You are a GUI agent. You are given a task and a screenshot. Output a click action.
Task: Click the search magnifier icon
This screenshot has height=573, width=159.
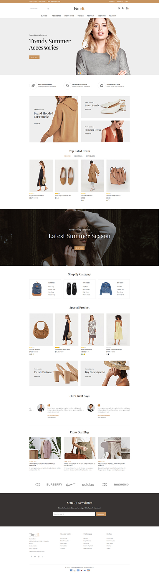pos(48,9)
